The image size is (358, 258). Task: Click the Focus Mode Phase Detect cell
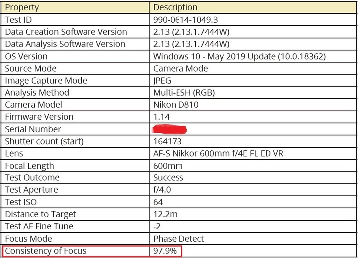tap(253, 239)
